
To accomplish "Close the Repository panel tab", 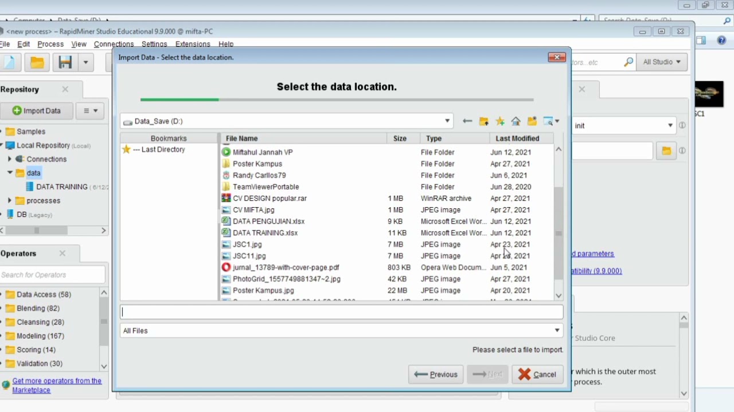I will 65,89.
